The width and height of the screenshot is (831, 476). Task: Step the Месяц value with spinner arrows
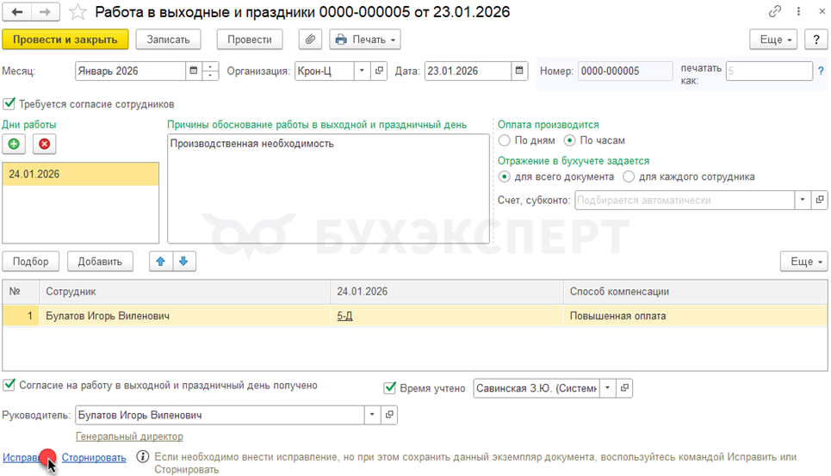point(210,71)
